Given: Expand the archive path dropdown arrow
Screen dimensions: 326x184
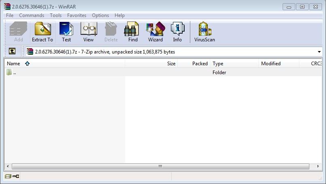Looking at the screenshot, I should (319, 51).
